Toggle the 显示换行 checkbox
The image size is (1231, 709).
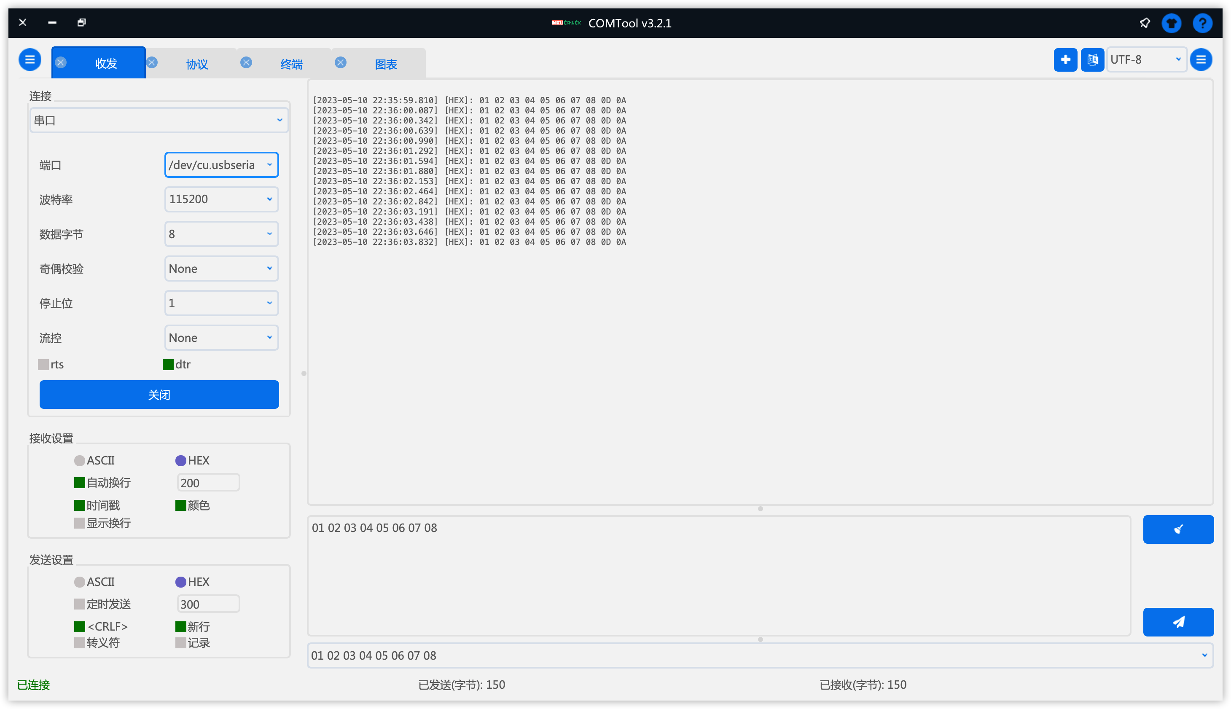[102, 523]
